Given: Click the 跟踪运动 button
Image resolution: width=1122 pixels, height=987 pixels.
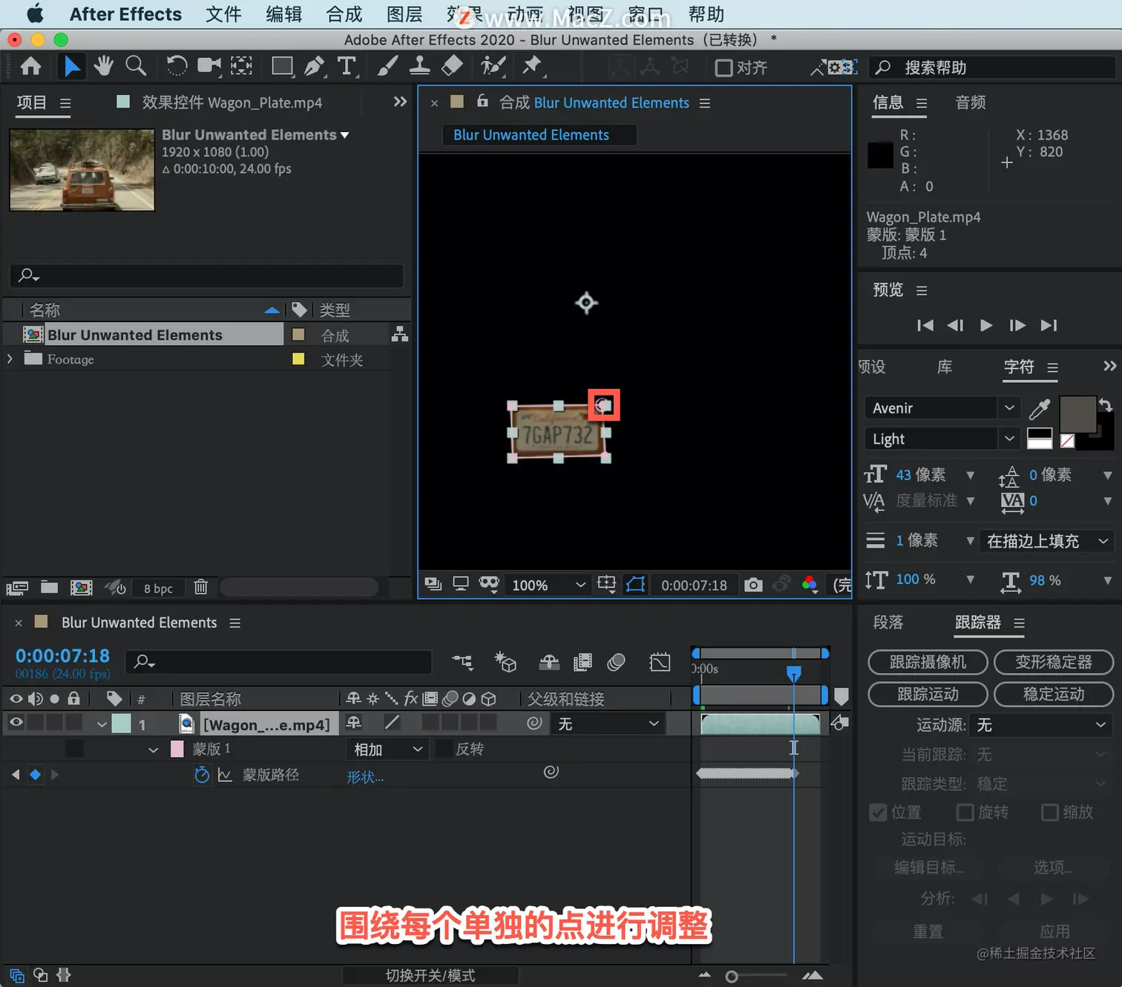Looking at the screenshot, I should pos(928,695).
